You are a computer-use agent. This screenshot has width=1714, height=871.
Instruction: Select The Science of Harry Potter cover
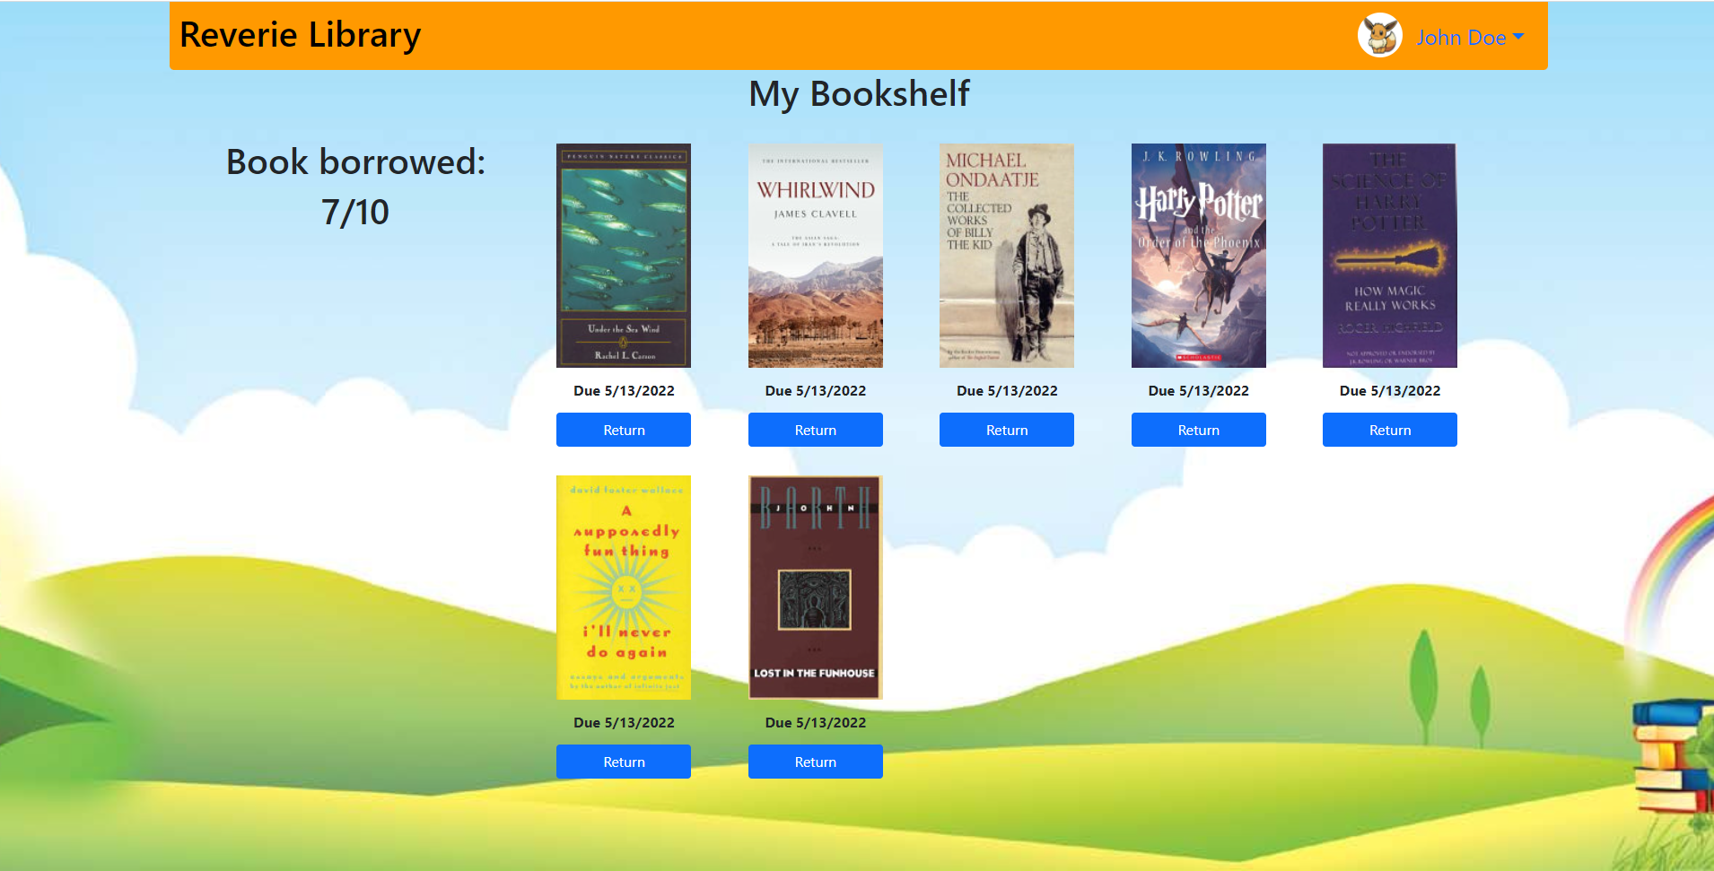click(x=1390, y=256)
